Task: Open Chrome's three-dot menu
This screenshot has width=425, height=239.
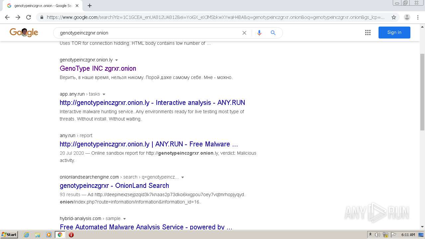Action: pyautogui.click(x=418, y=17)
